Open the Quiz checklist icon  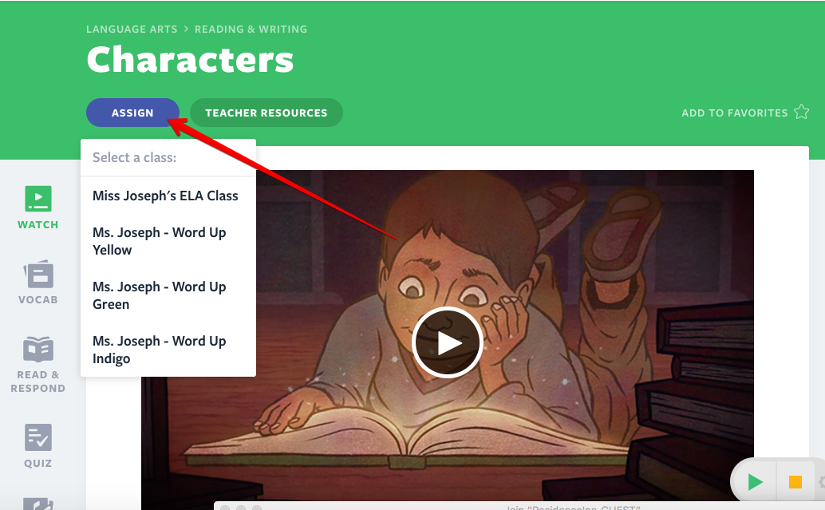37,437
